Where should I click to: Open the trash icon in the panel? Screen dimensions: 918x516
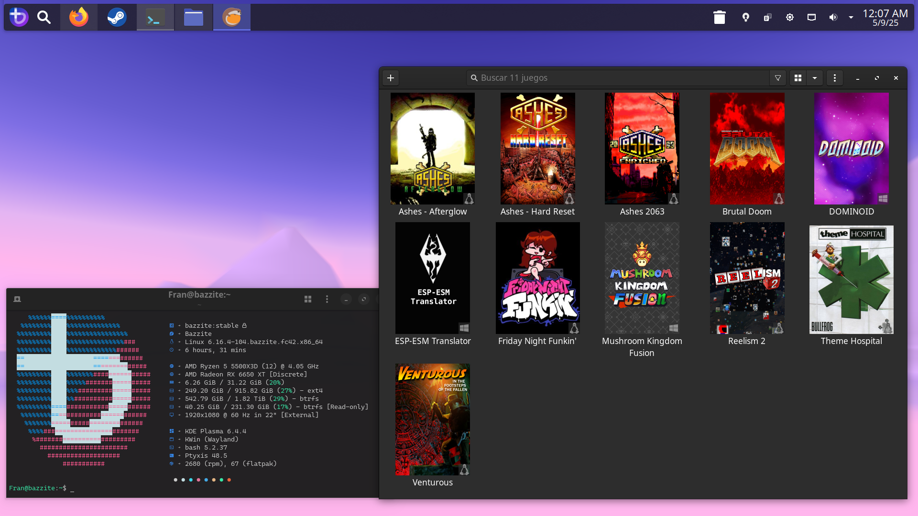pos(720,18)
